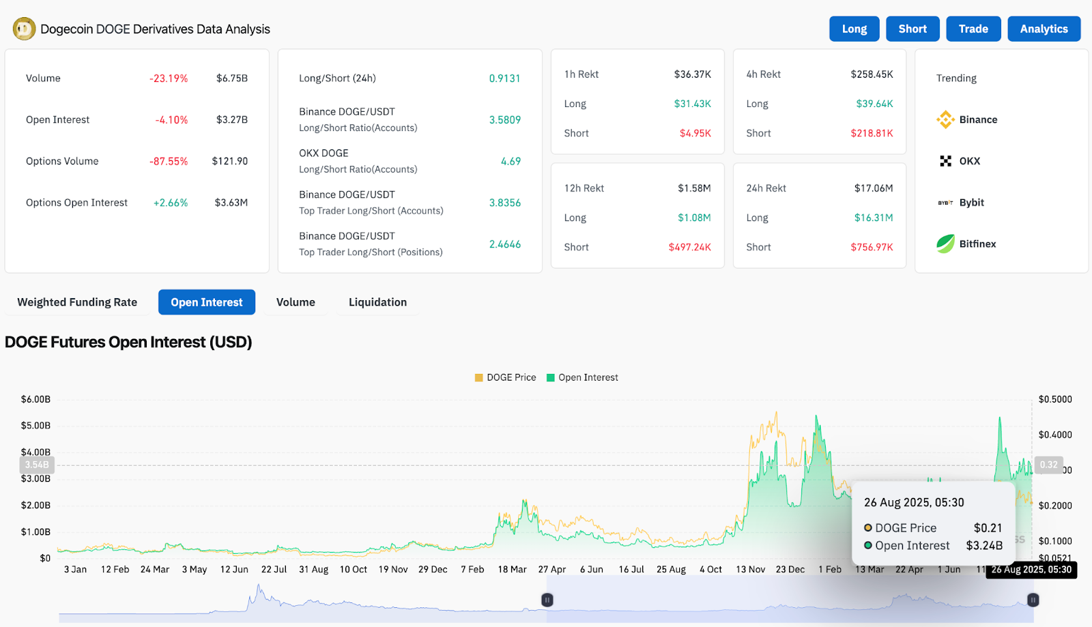Open the Trade button
The width and height of the screenshot is (1092, 627).
point(973,29)
